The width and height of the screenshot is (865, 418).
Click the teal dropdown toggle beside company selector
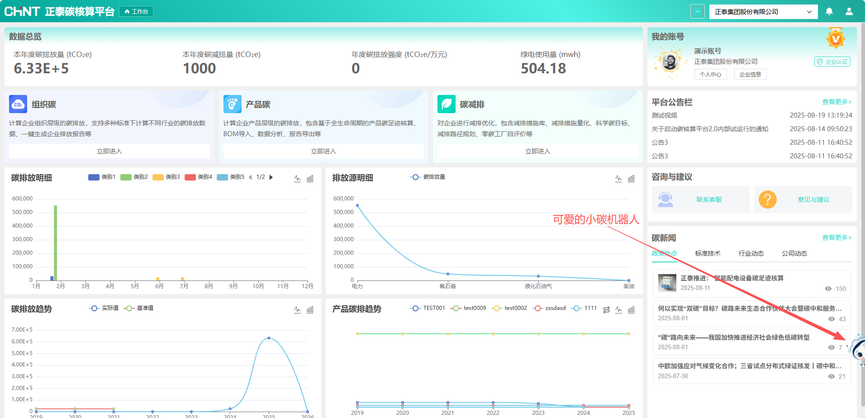point(698,11)
